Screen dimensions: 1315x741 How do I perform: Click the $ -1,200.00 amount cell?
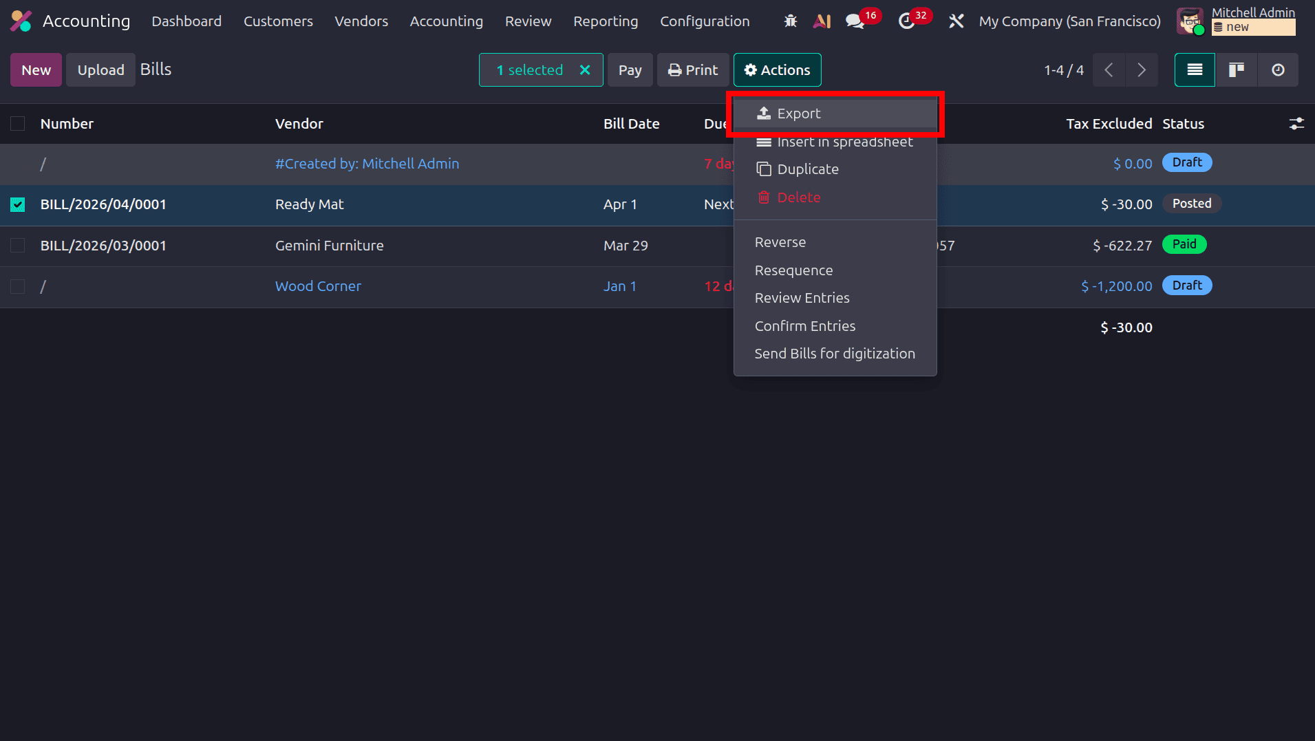[x=1116, y=286]
